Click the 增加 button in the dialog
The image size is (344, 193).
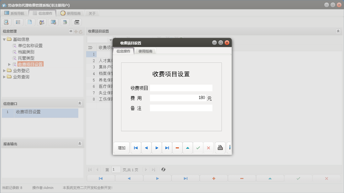(x=122, y=148)
